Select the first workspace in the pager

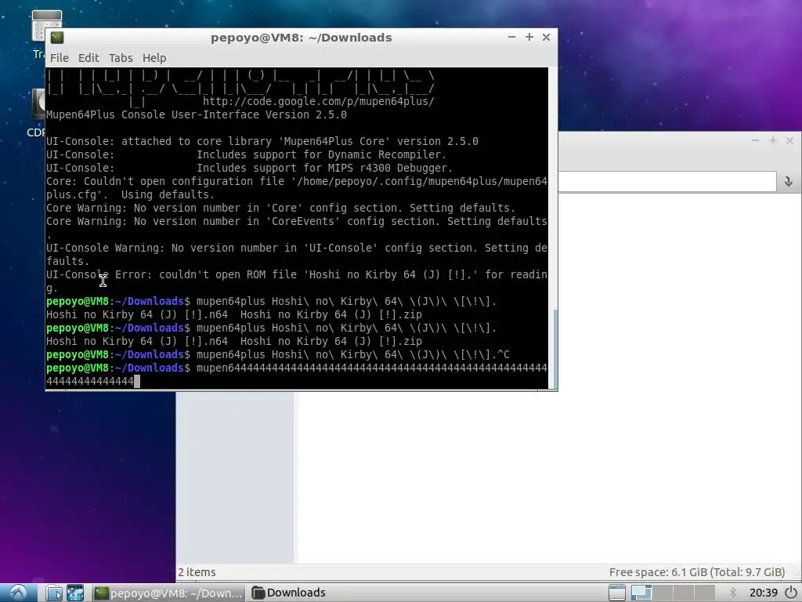point(641,593)
